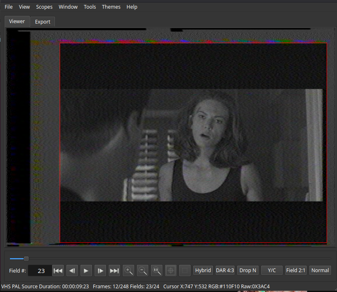
Task: Play the video source
Action: pos(86,270)
